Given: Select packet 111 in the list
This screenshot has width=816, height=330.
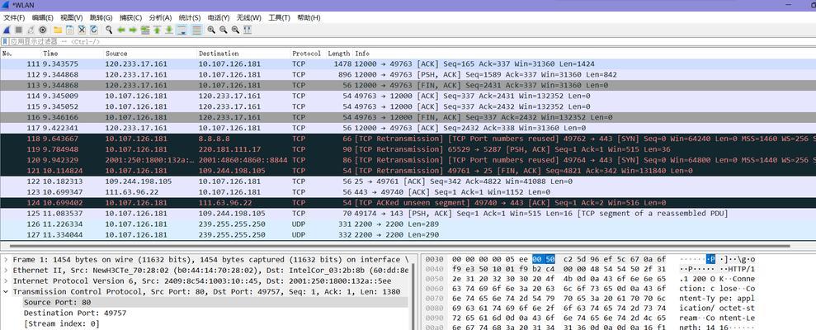Looking at the screenshot, I should [408, 64].
